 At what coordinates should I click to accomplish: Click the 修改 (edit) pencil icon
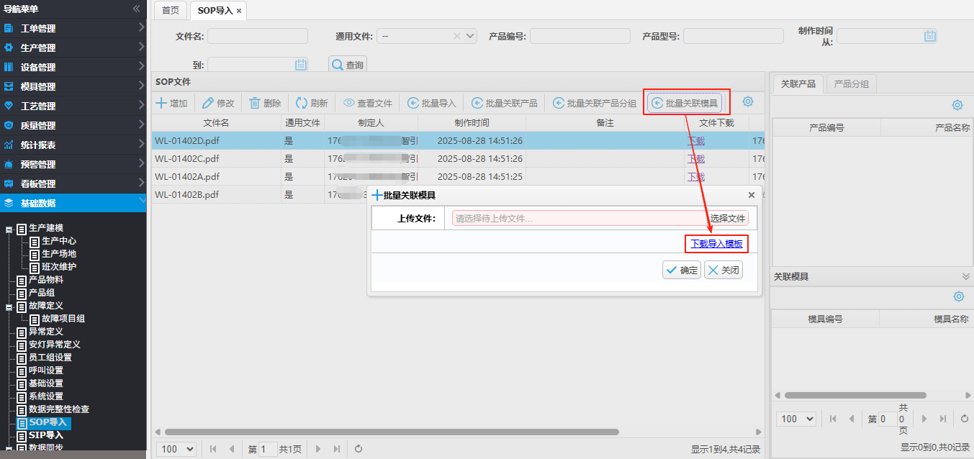[208, 103]
